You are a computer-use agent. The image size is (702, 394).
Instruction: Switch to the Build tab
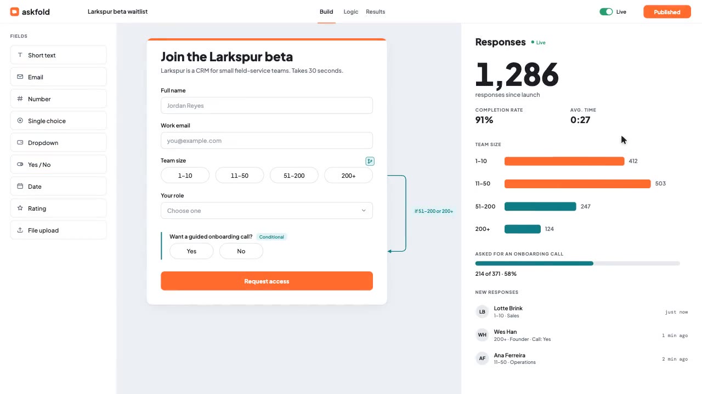pyautogui.click(x=326, y=11)
